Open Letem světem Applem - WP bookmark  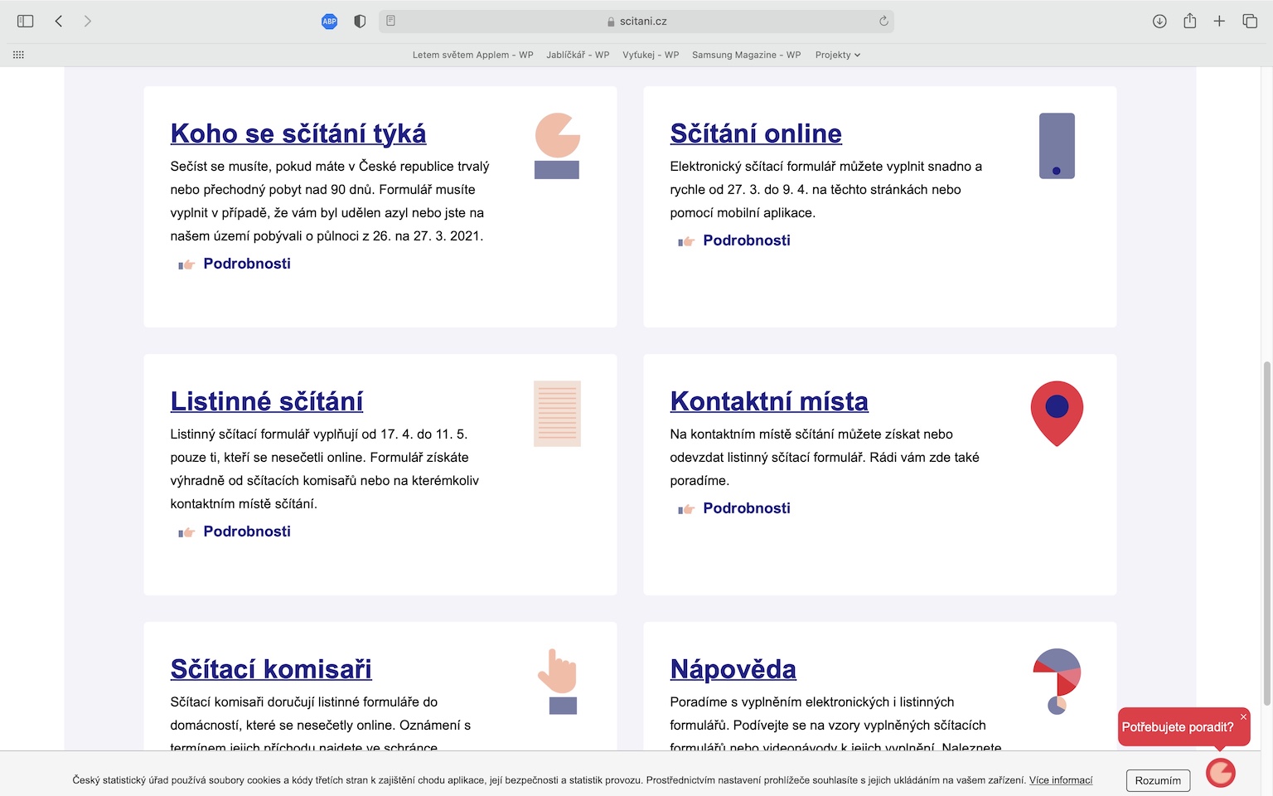473,55
